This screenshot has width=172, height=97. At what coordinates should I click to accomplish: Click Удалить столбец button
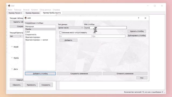pos(137,31)
